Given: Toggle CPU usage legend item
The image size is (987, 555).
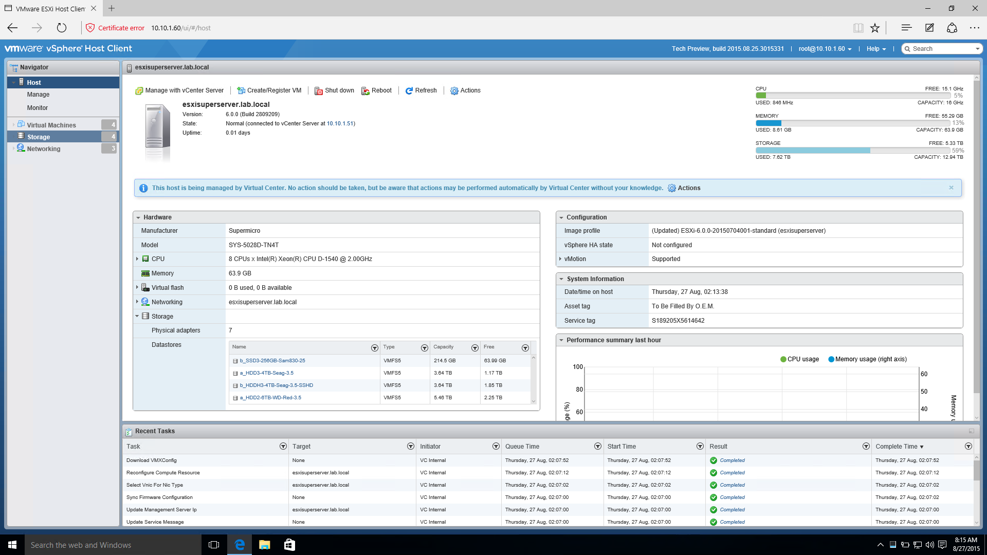Looking at the screenshot, I should [799, 359].
